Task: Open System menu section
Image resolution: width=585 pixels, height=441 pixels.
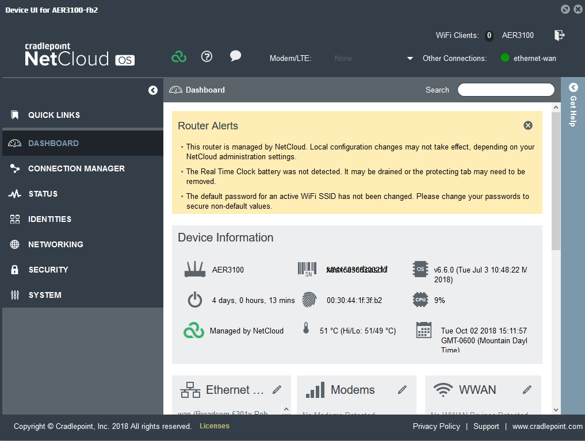Action: (x=83, y=295)
